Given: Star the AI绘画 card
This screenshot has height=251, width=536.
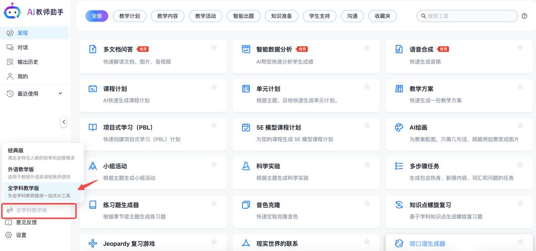Looking at the screenshot, I should point(520,125).
